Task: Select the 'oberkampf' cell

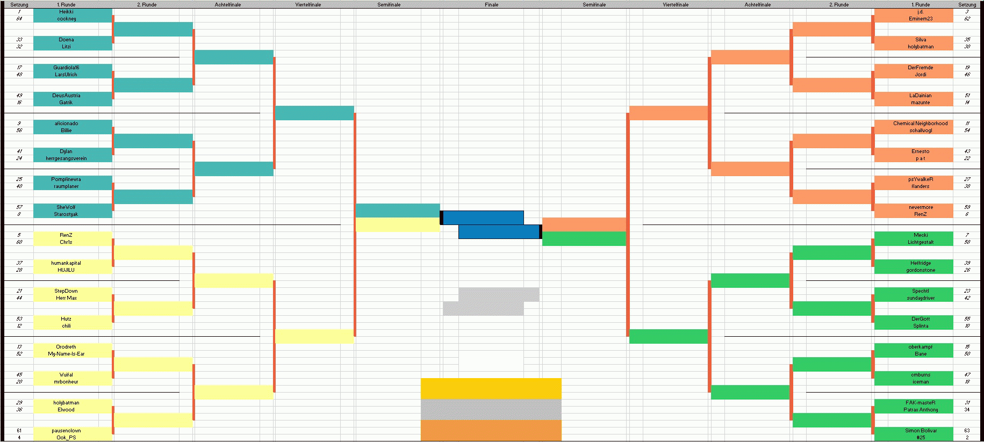Action: point(914,347)
